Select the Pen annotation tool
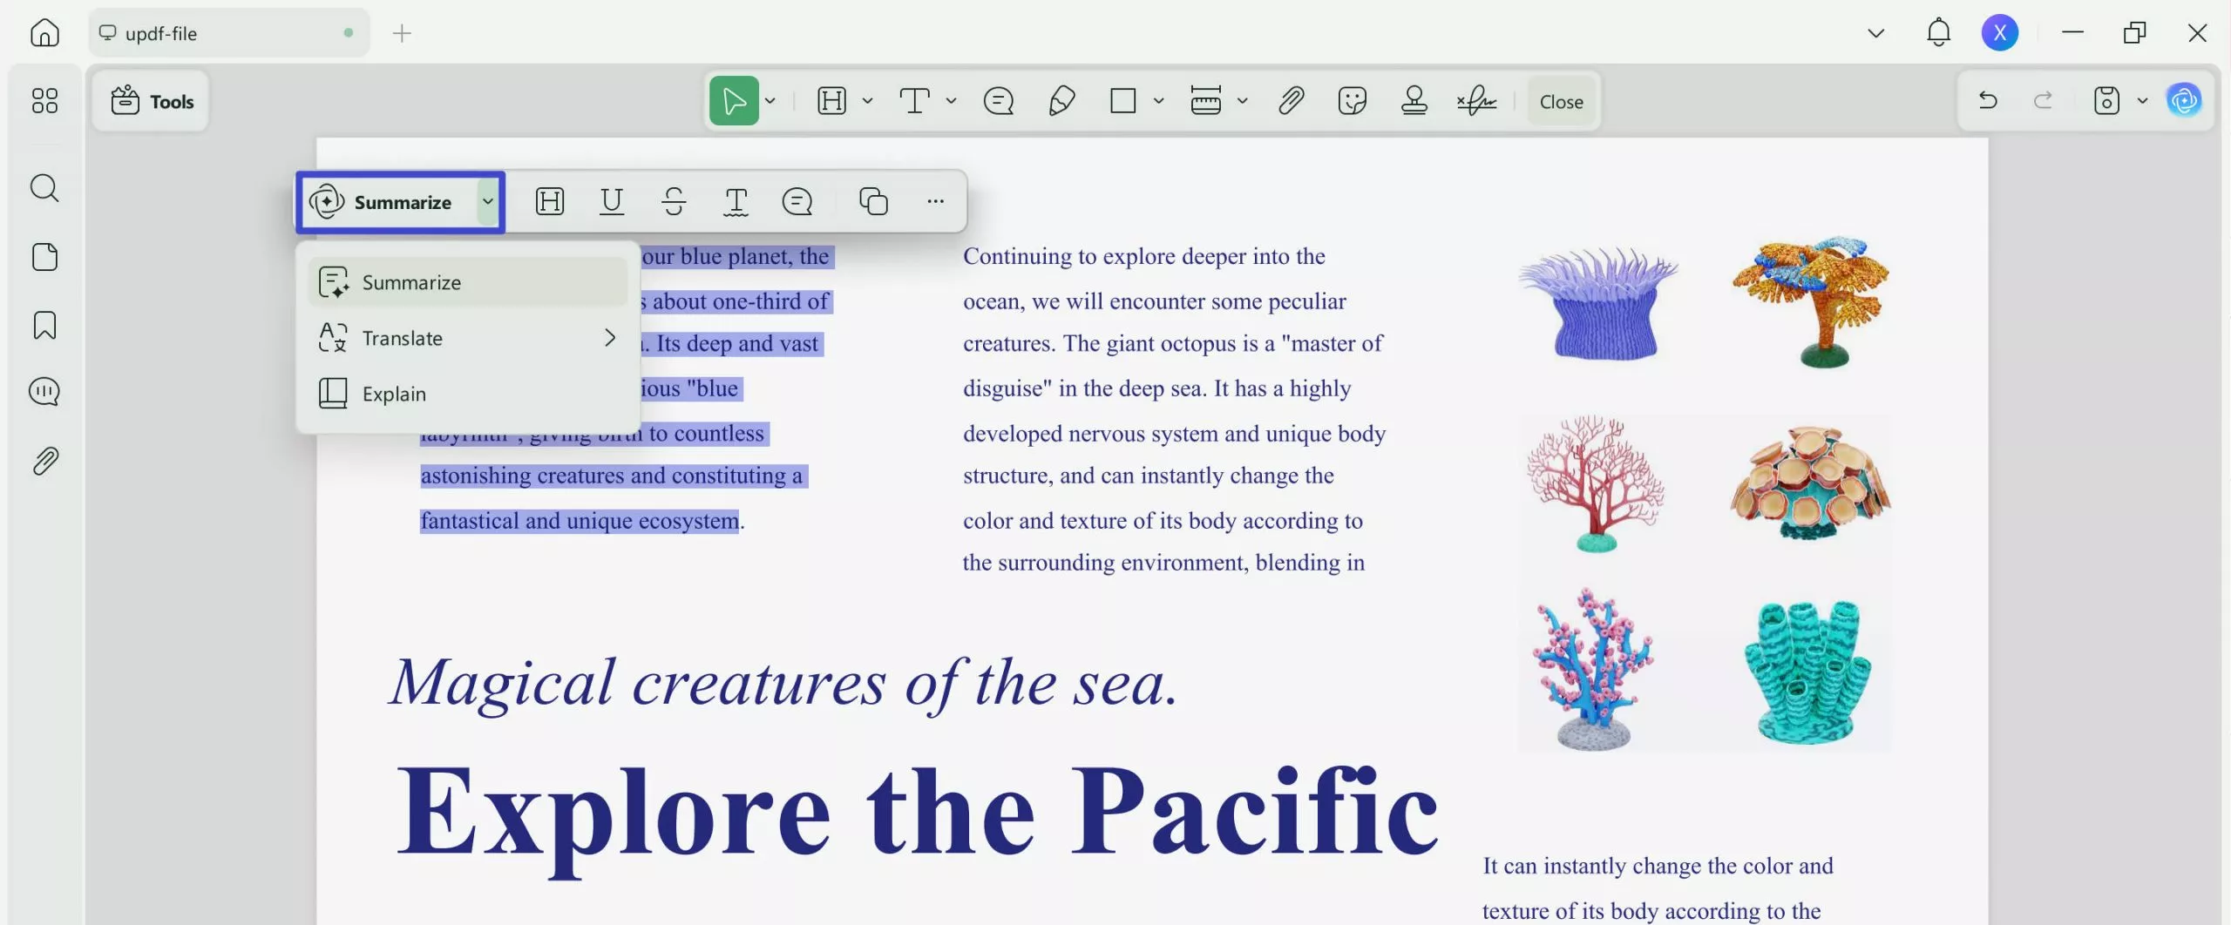This screenshot has height=925, width=2231. (x=1061, y=100)
